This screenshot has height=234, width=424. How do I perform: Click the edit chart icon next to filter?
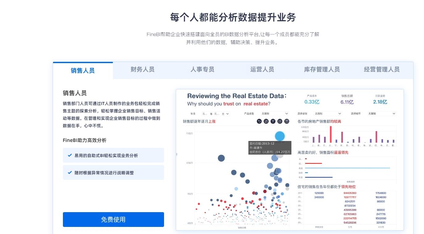coord(280,122)
